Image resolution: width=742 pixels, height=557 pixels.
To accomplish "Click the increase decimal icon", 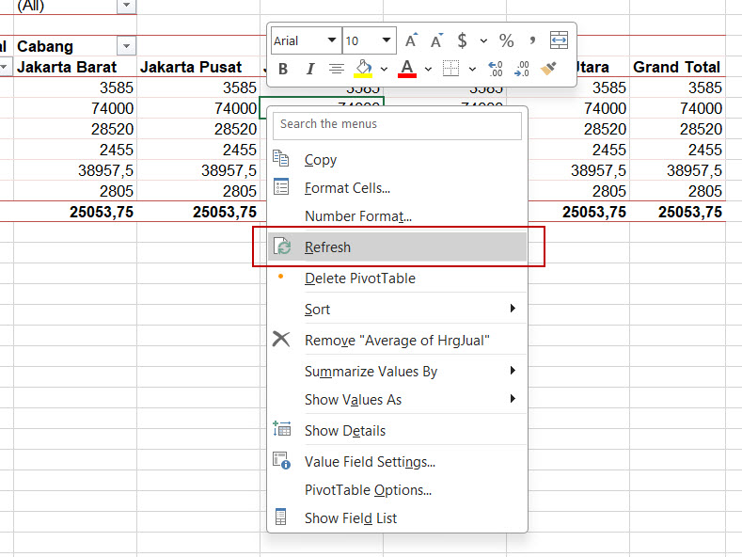I will 496,69.
